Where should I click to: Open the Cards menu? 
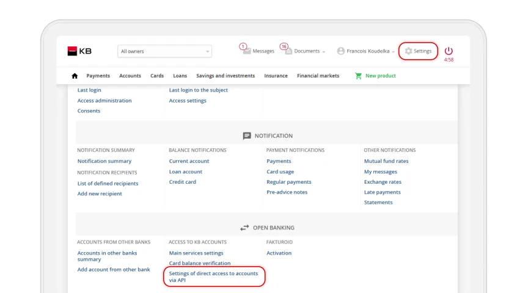point(157,76)
